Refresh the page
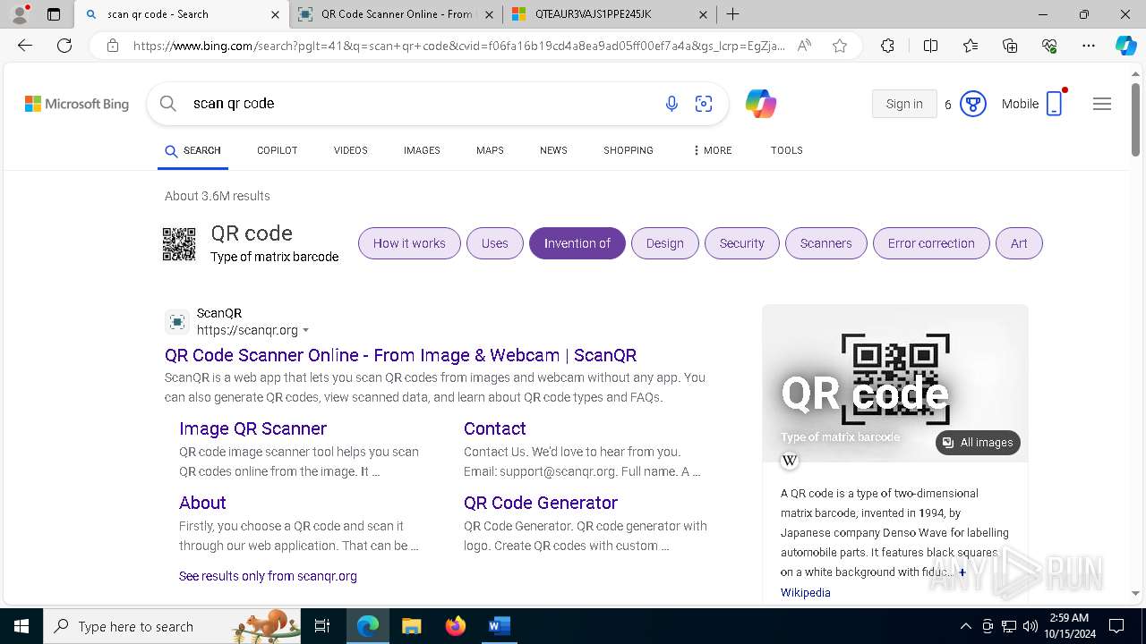1146x644 pixels. (x=64, y=46)
